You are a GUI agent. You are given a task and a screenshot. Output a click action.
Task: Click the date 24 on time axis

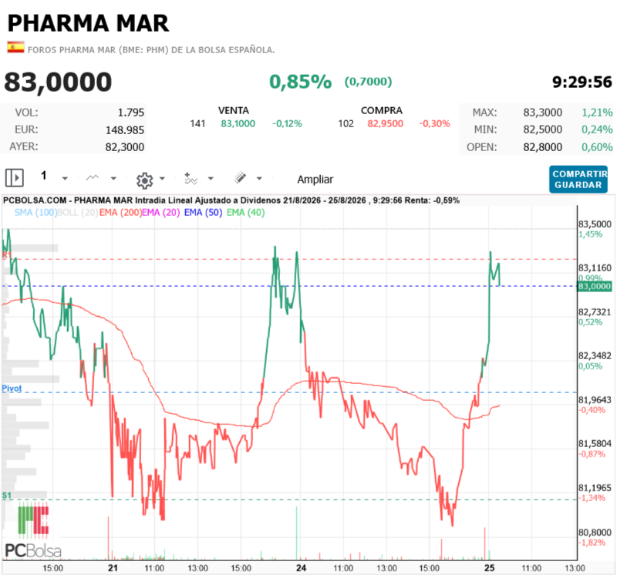301,568
